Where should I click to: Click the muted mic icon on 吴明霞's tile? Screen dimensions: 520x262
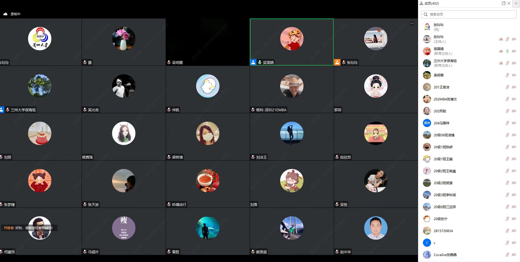click(x=169, y=62)
